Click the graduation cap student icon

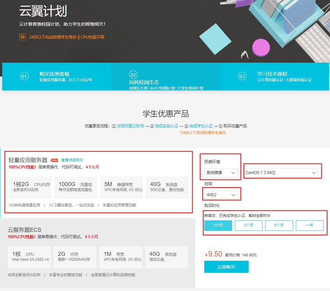pyautogui.click(x=22, y=37)
